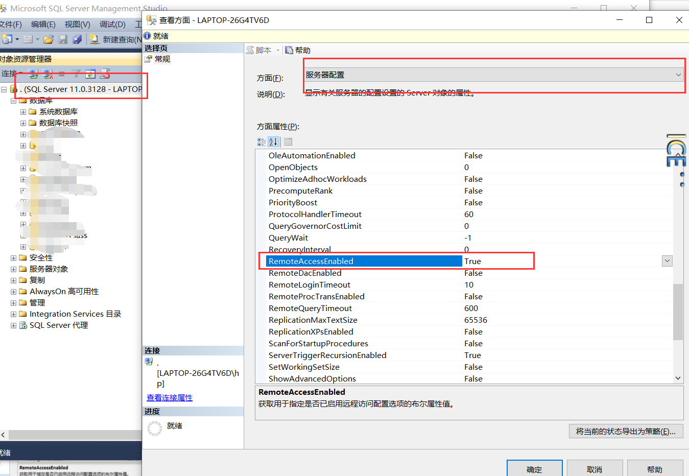Click Property Pages icon in property grid

tap(288, 142)
